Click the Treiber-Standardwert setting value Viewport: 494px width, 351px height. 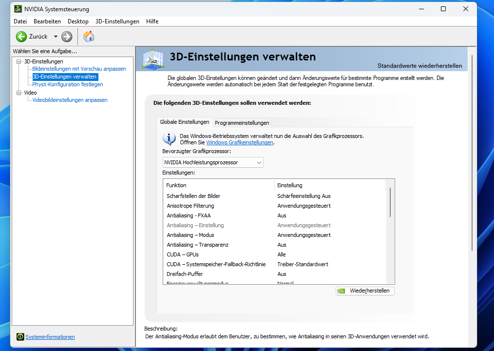[303, 265]
